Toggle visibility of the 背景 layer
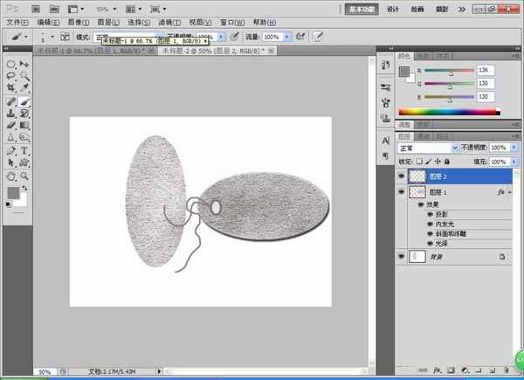524x380 pixels. point(402,257)
